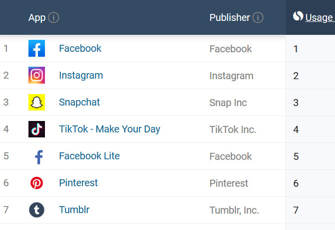Screen dimensions: 335x230
Task: Click the info icon beside App header
Action: (x=53, y=17)
